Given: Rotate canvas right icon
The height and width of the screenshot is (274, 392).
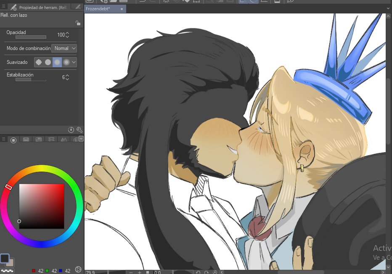Looking at the screenshot, I should pos(207,272).
